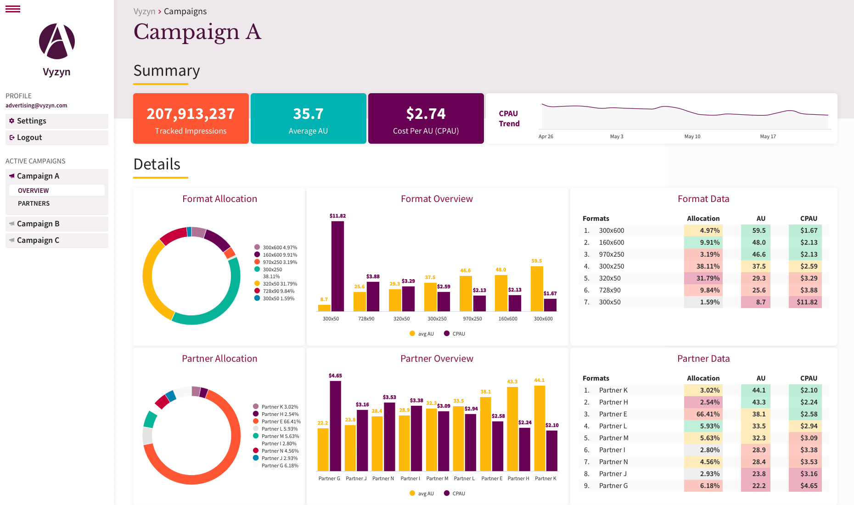
Task: Expand the Campaign C section
Action: (x=38, y=240)
